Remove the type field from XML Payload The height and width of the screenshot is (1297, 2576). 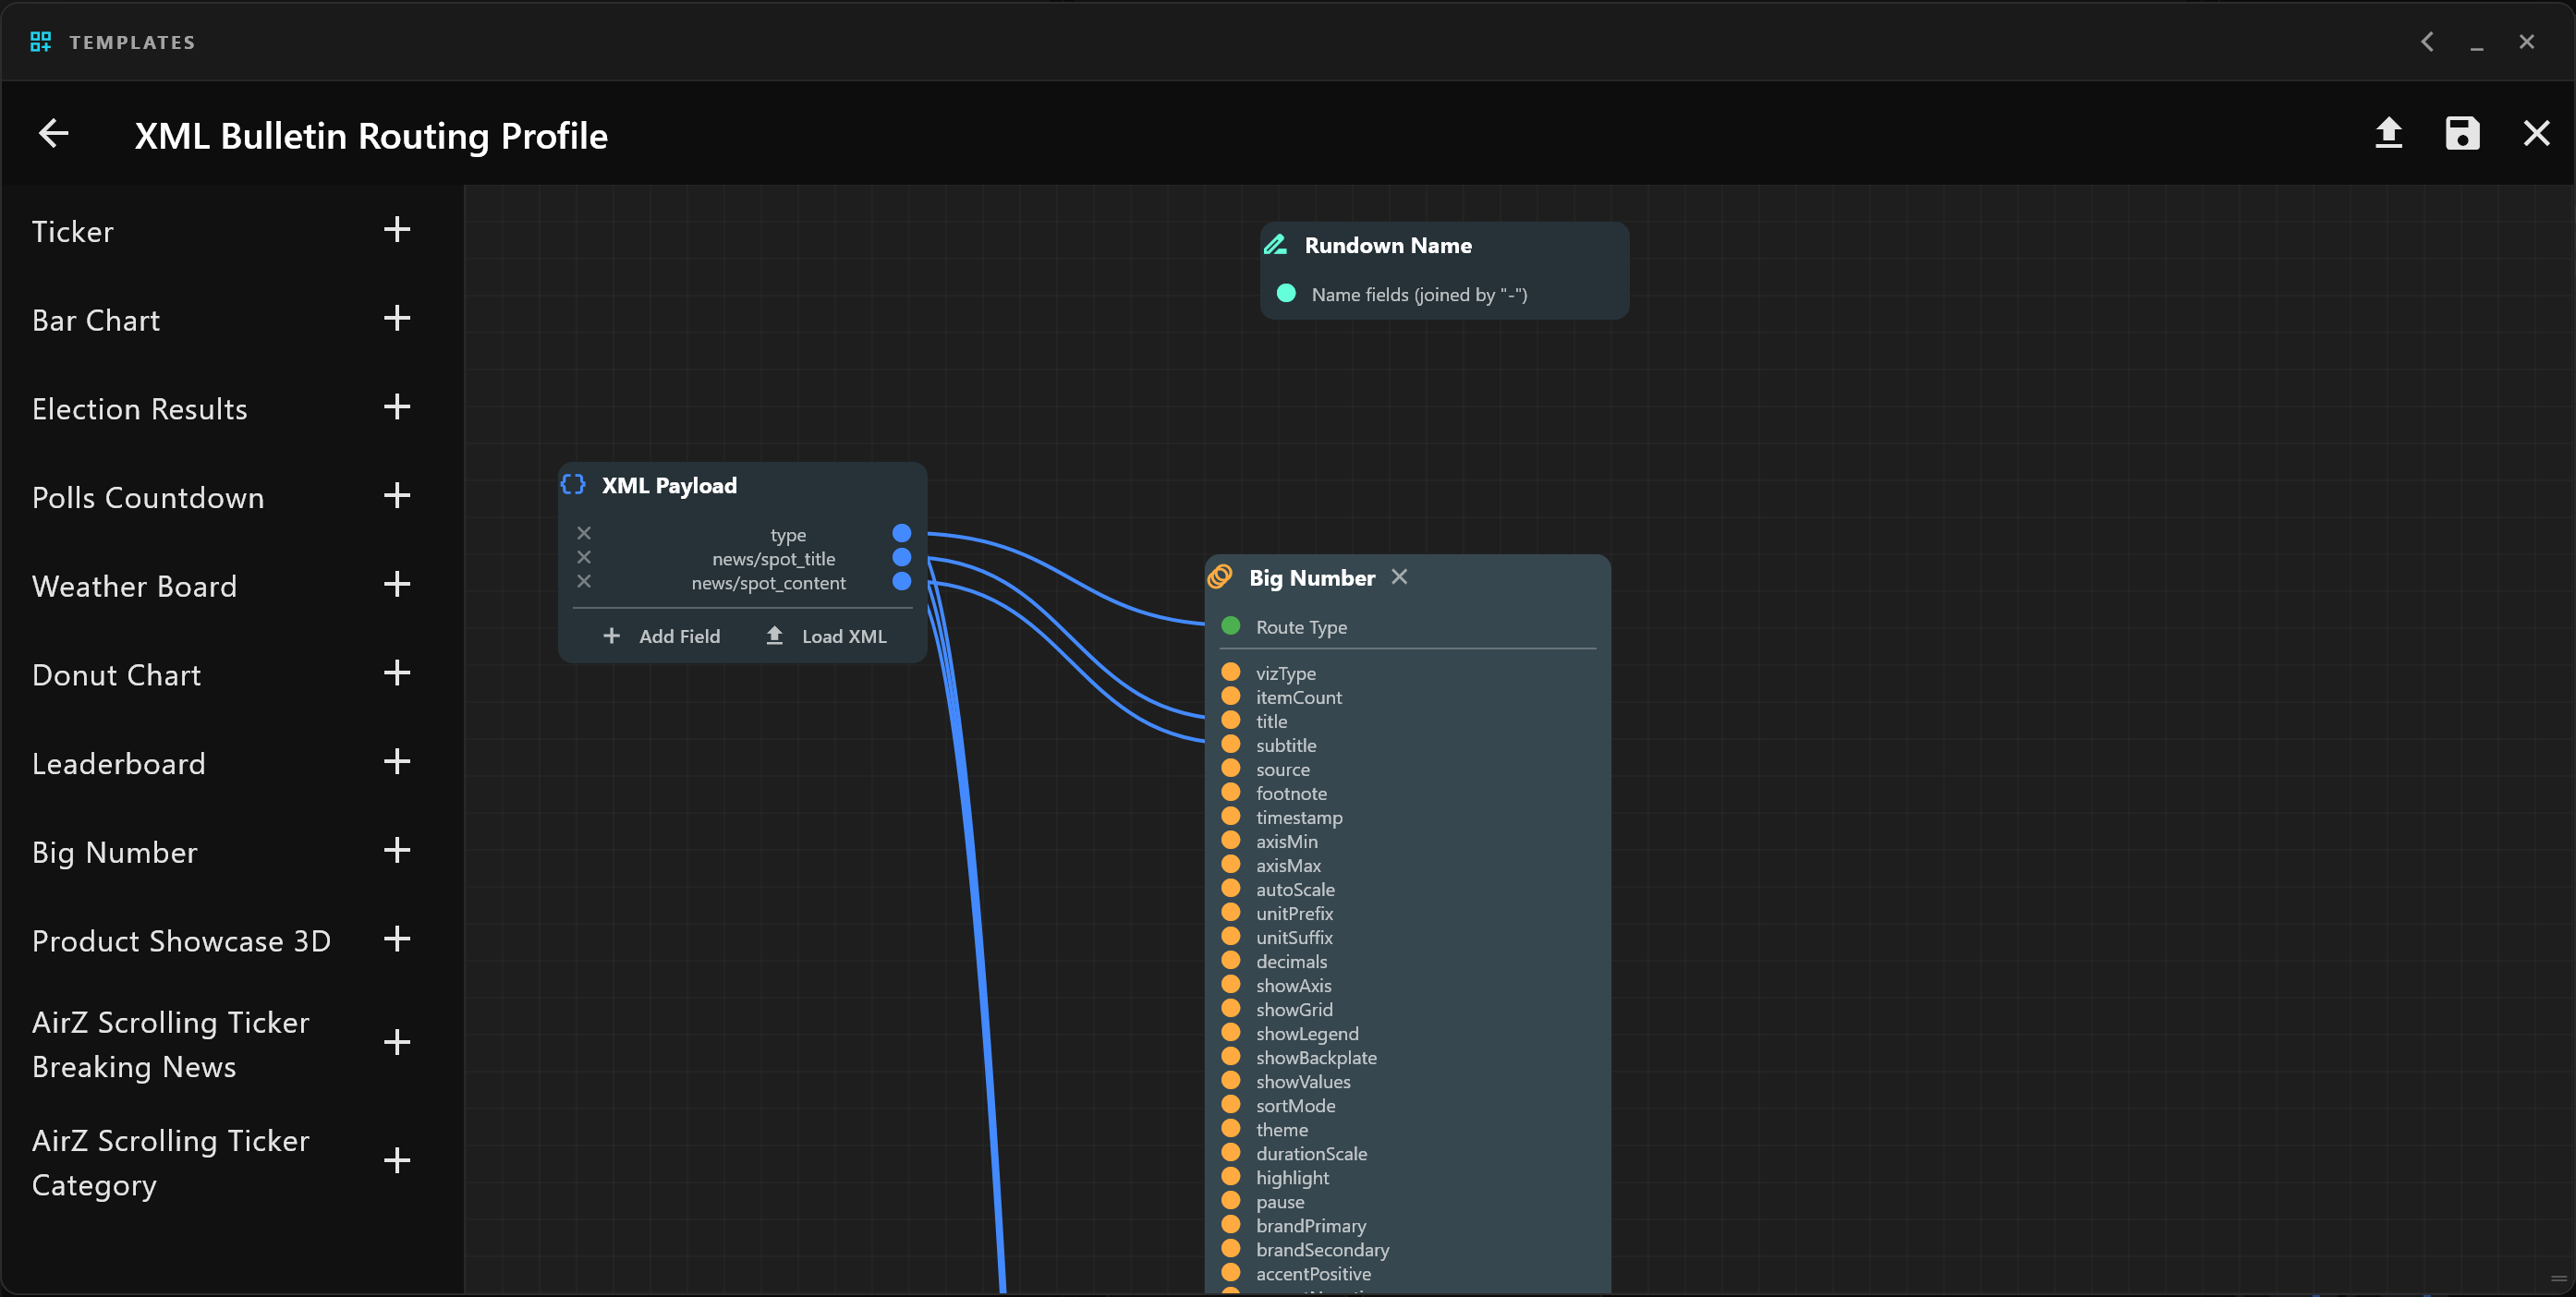[584, 534]
